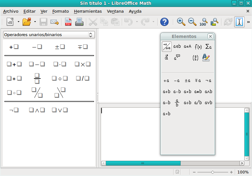252x176 pixels.
Task: Select Brackets (a/b) category in Elementos
Action: pos(196,58)
